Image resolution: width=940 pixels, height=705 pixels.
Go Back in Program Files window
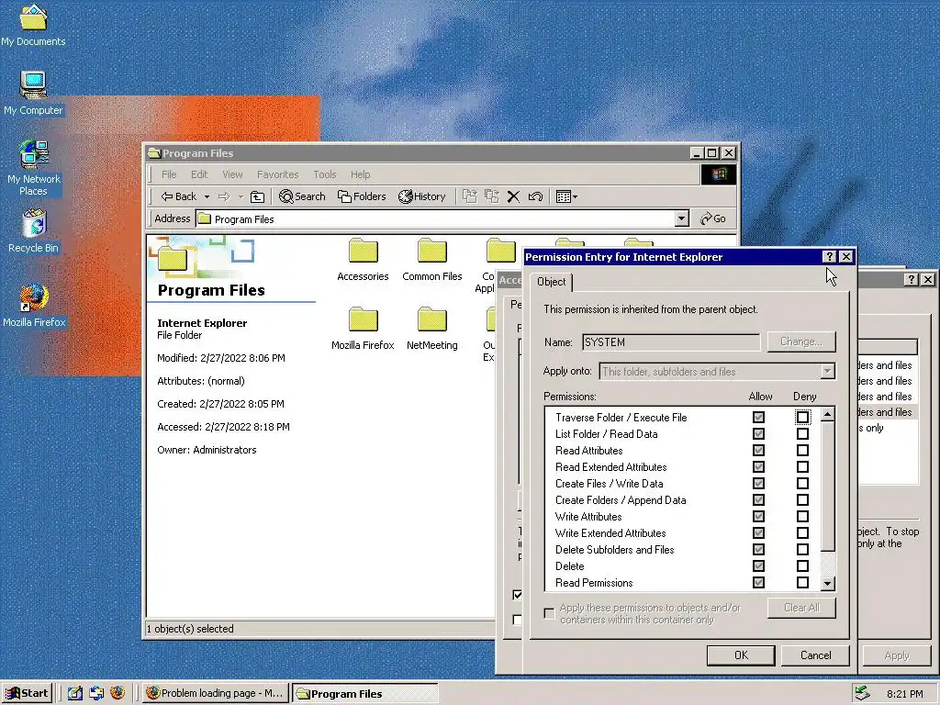point(178,196)
